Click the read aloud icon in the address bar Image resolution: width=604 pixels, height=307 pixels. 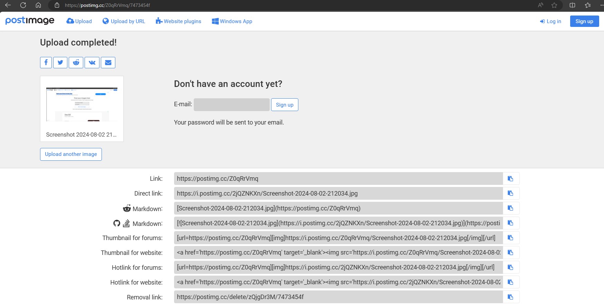[x=540, y=5]
